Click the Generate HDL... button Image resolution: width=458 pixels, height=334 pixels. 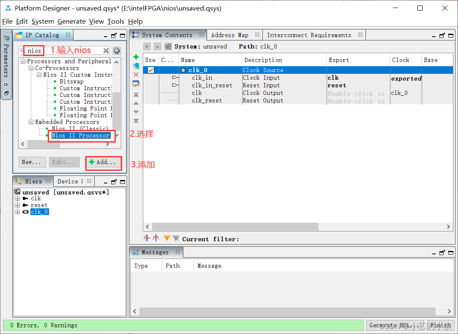click(x=395, y=325)
